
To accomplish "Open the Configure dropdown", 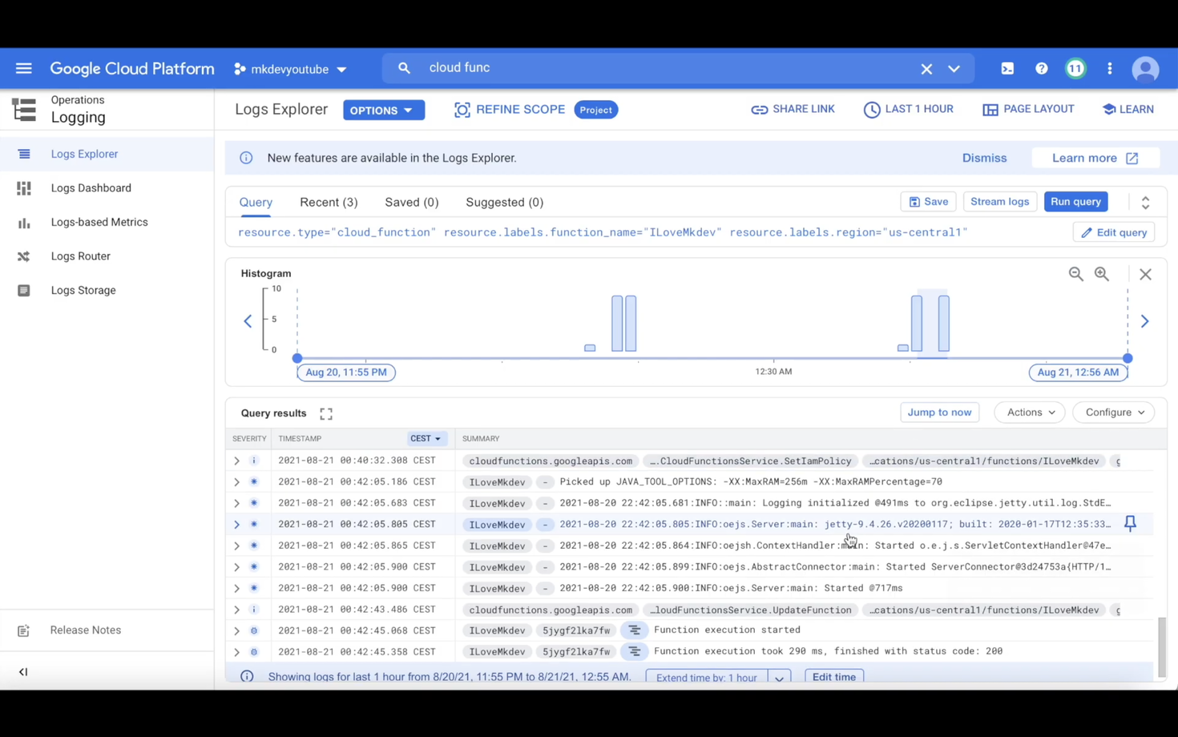I will click(1114, 413).
